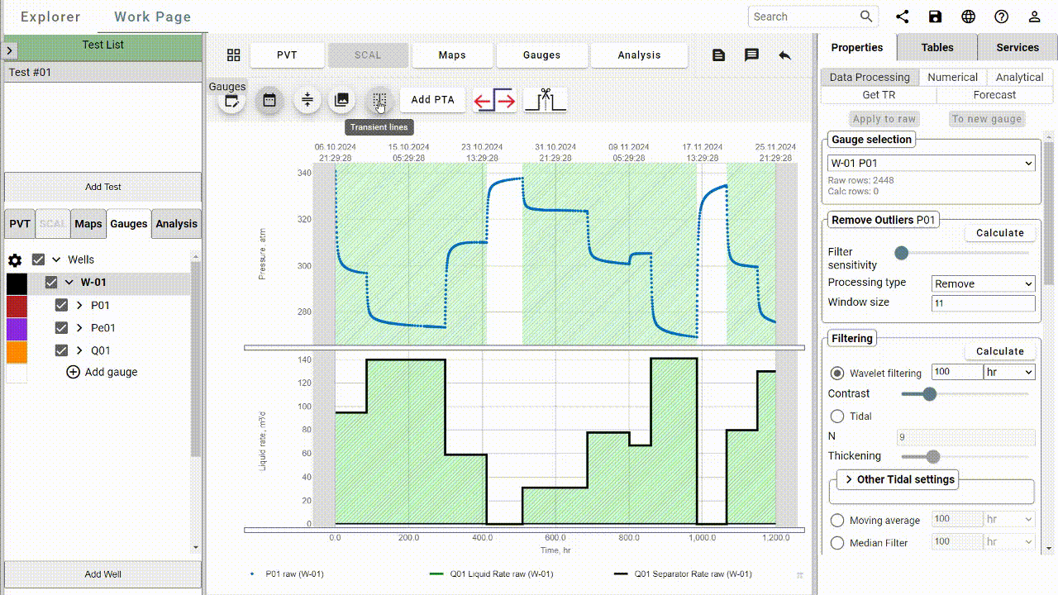This screenshot has height=595, width=1058.
Task: Open the Numerical tab
Action: click(952, 77)
